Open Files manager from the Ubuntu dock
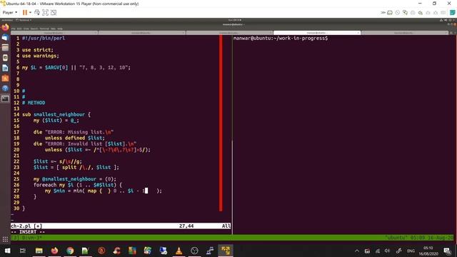The height and width of the screenshot is (257, 457). tap(5, 48)
